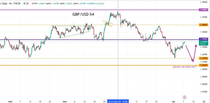
Task: Click the 1,39000 price axis tick
Action: (x=204, y=2)
